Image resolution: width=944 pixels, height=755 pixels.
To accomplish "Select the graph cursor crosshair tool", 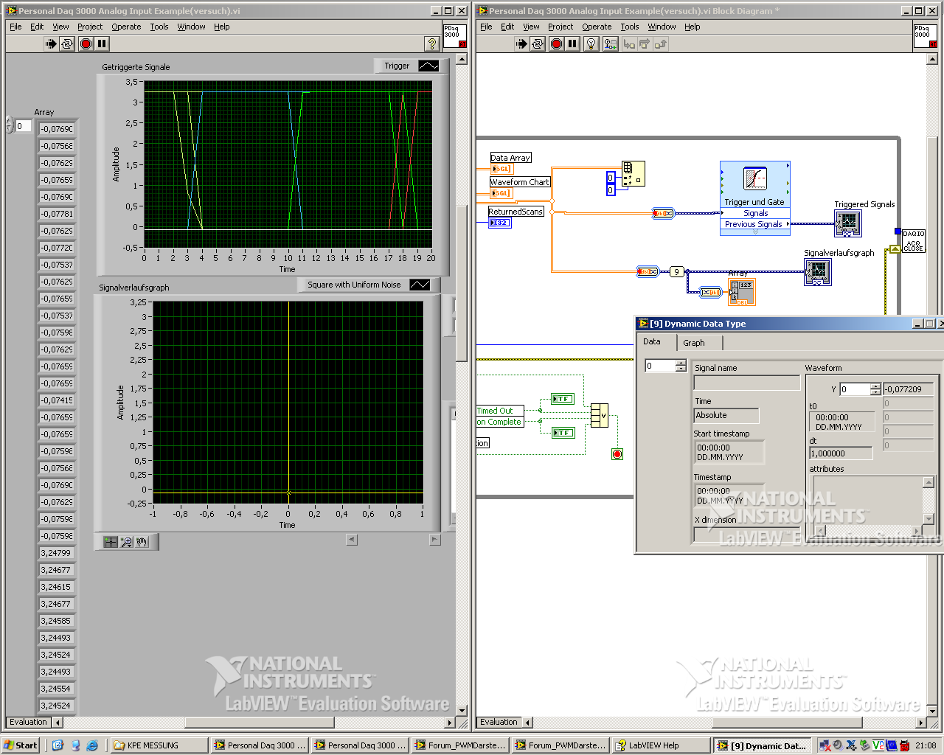I will tap(110, 542).
